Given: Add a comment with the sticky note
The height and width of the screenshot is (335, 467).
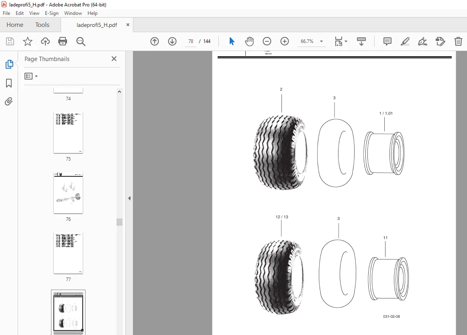Looking at the screenshot, I should click(387, 41).
